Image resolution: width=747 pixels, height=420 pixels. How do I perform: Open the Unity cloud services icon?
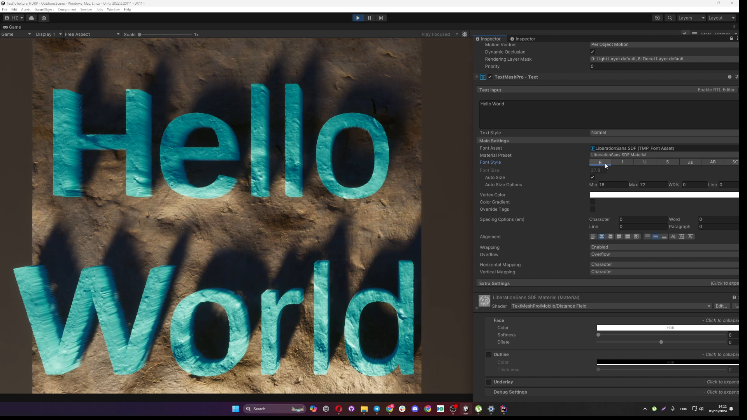[32, 18]
